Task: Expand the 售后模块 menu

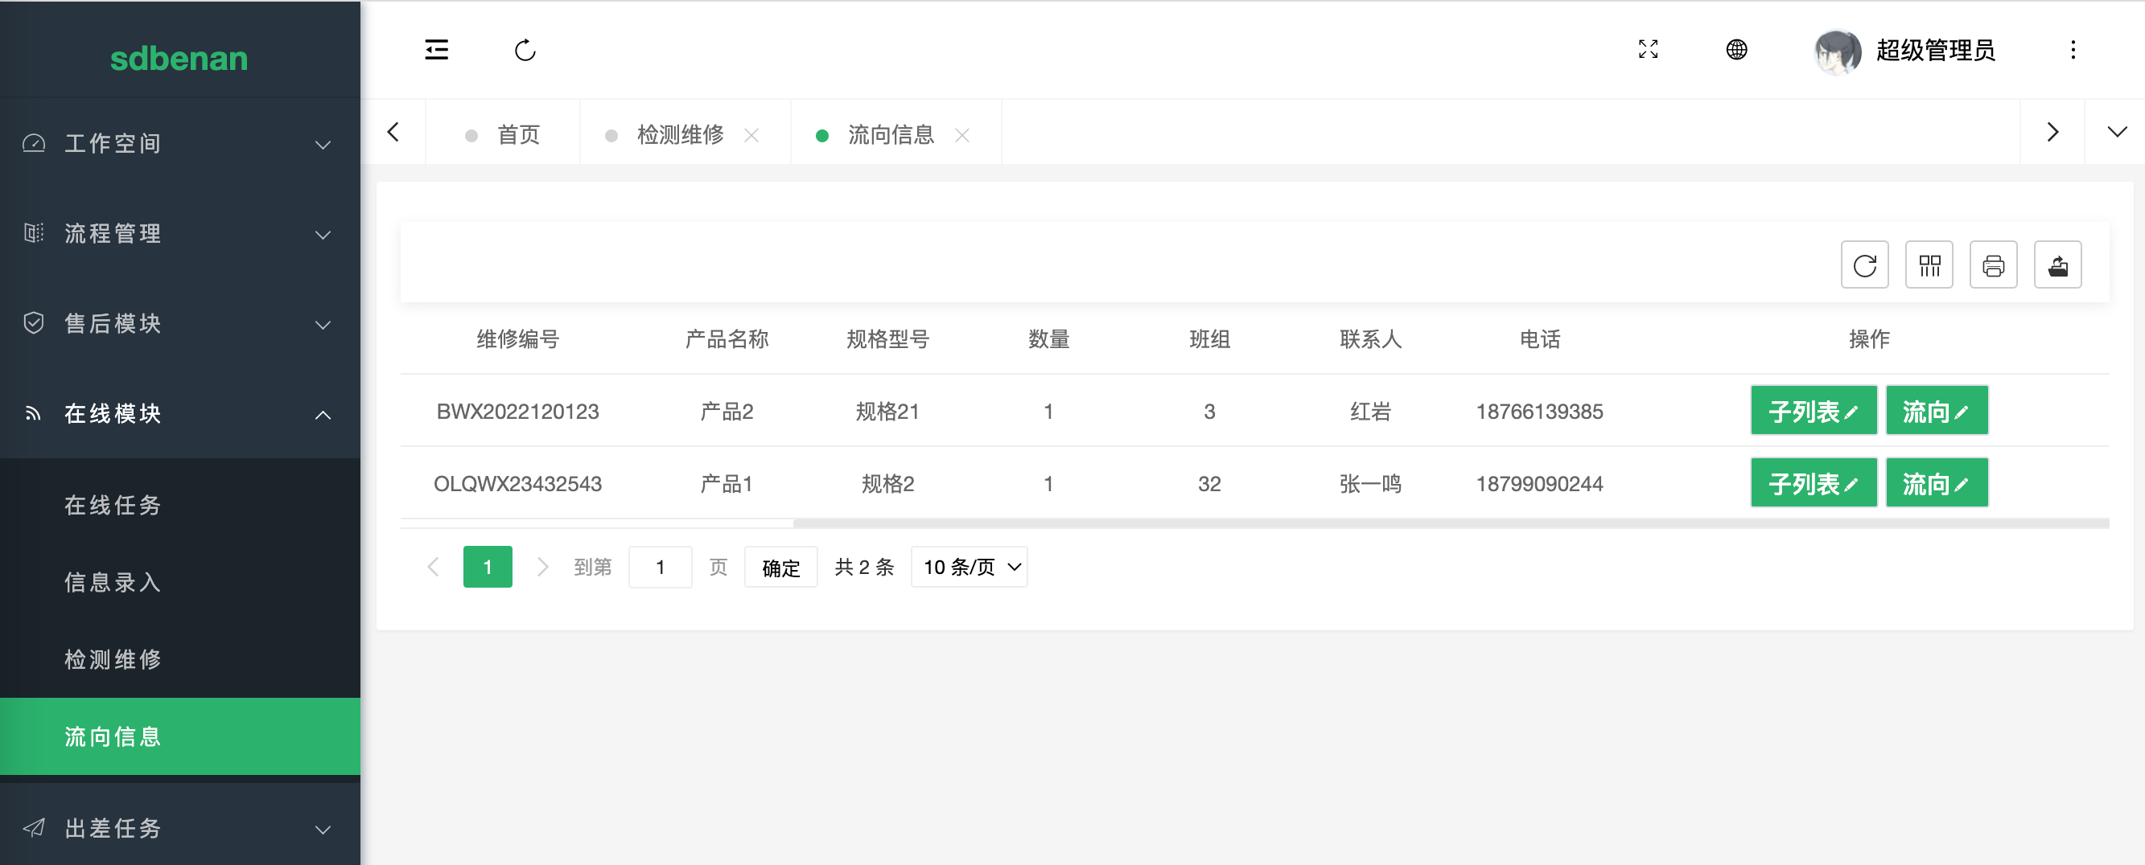Action: 180,323
